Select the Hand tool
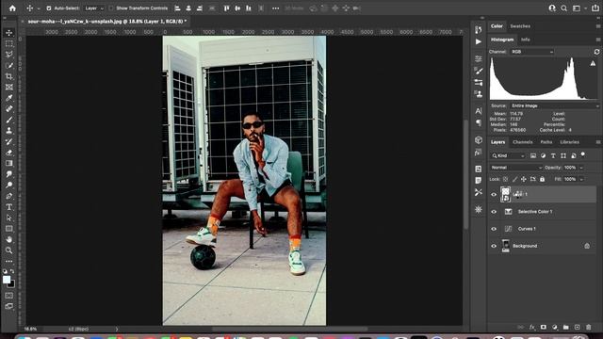Screen dimensions: 603x339 click(9, 239)
